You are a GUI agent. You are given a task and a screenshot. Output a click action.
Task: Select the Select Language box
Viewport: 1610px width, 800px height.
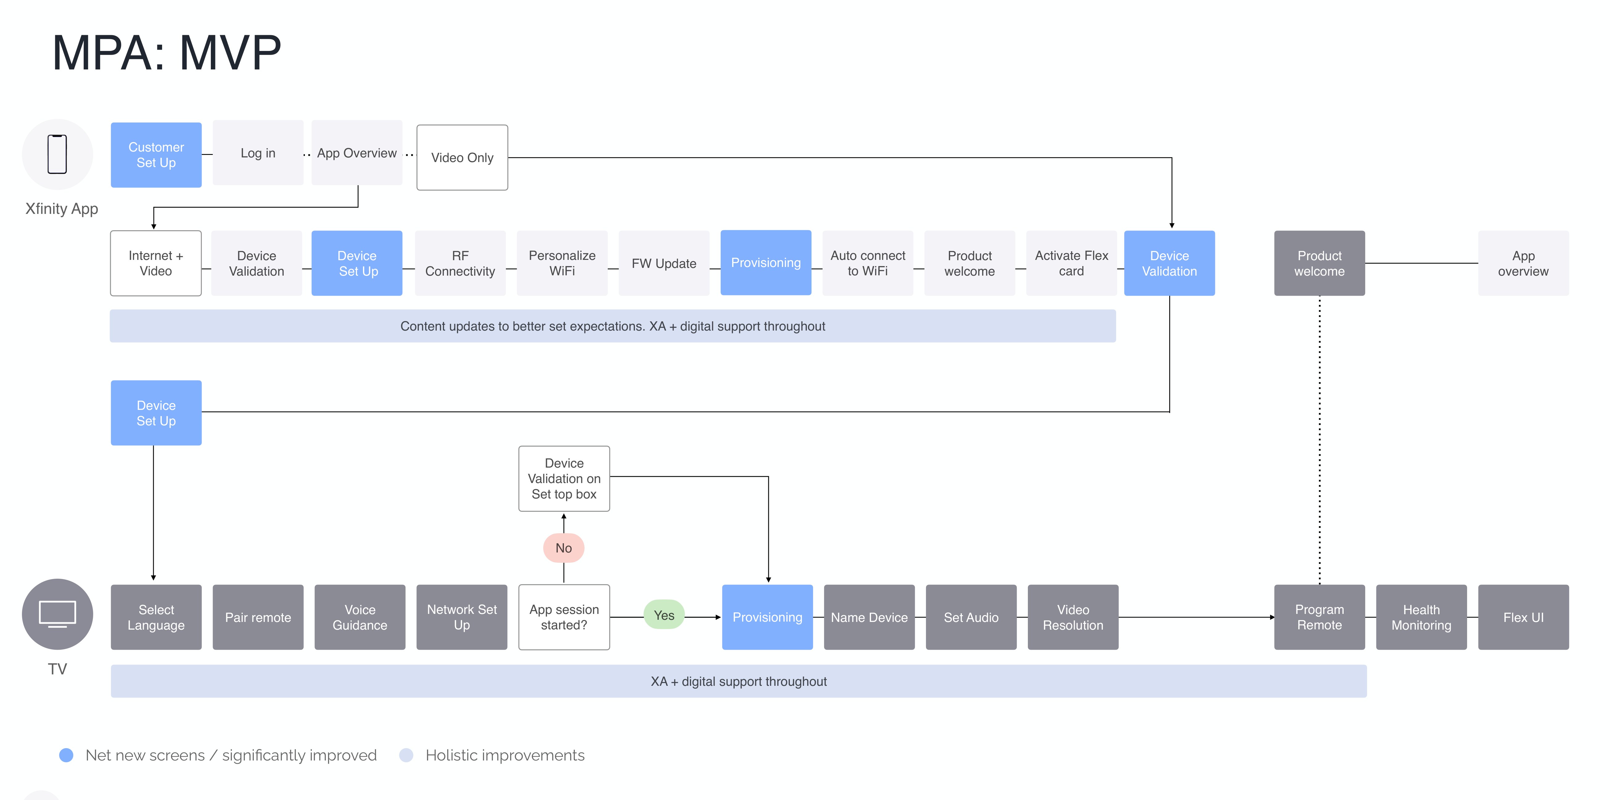[156, 617]
